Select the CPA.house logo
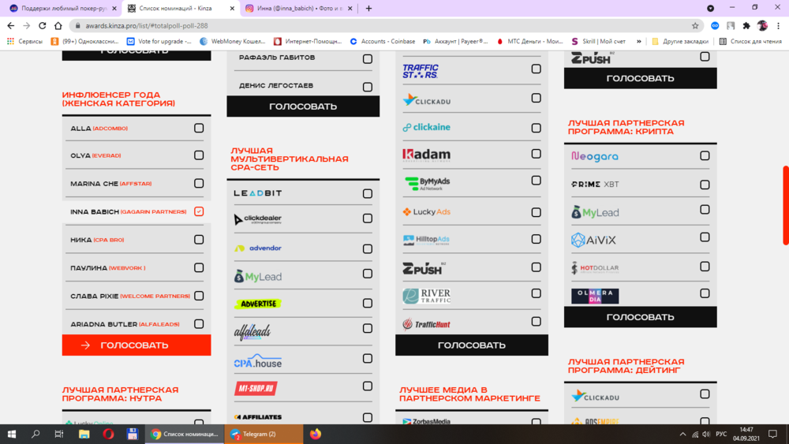This screenshot has height=444, width=789. click(x=258, y=361)
